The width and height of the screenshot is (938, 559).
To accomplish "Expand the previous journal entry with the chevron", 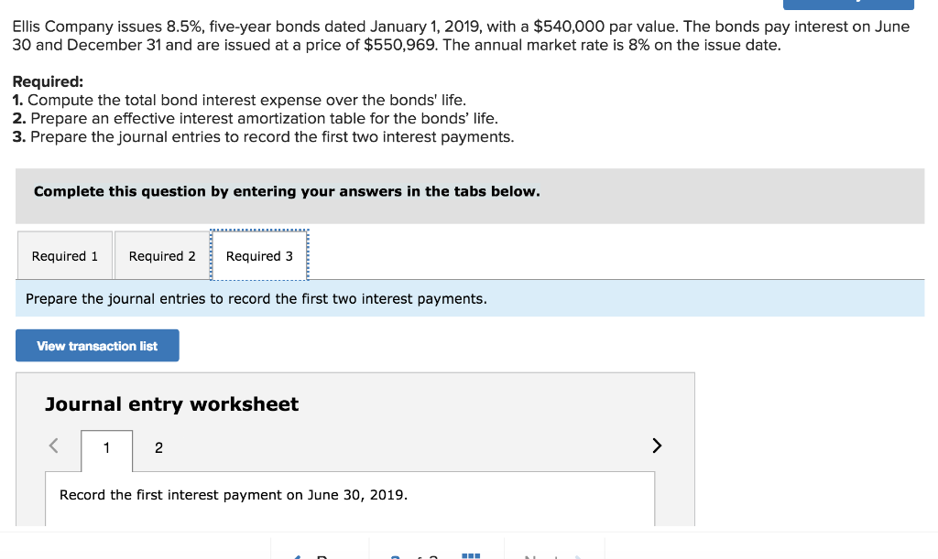I will tap(52, 446).
